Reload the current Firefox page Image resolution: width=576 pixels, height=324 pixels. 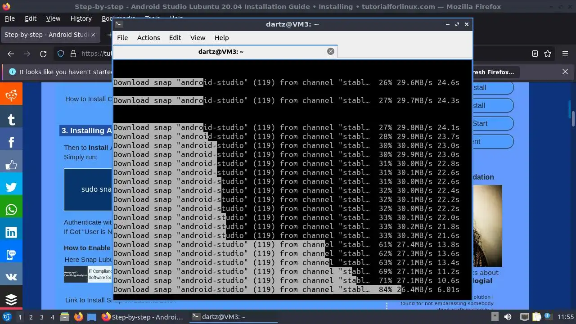point(43,54)
